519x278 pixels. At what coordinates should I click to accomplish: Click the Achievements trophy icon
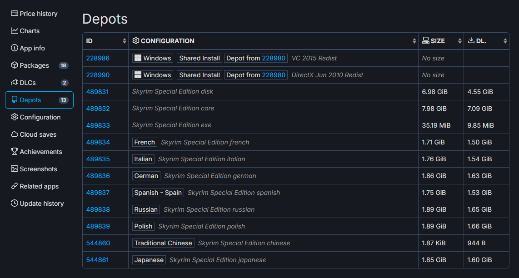15,152
